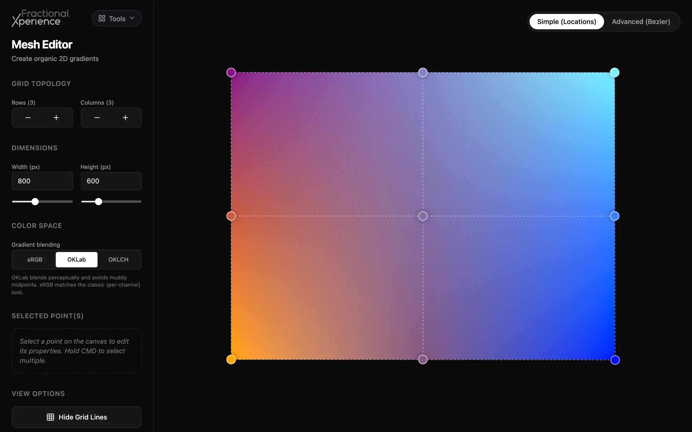Click the Rows (3) label
Screen dimensions: 692x432
pos(23,103)
